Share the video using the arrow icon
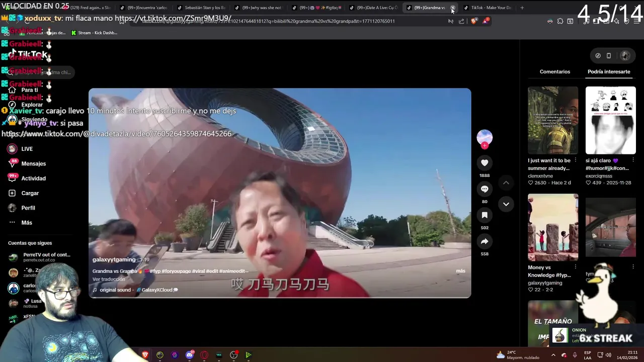The height and width of the screenshot is (362, 644). point(485,241)
